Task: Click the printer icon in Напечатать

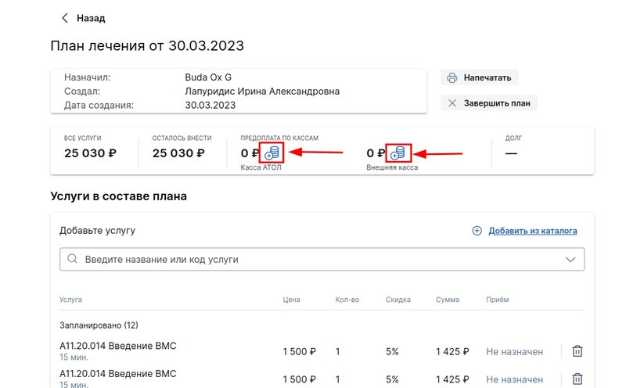Action: [452, 78]
